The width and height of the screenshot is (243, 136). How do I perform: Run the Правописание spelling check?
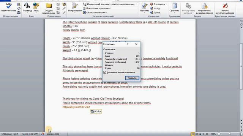pyautogui.click(x=8, y=7)
